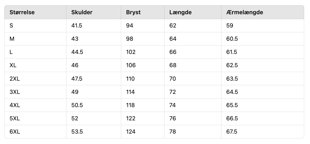Click the M size row label
310x144 pixels.
coord(12,39)
